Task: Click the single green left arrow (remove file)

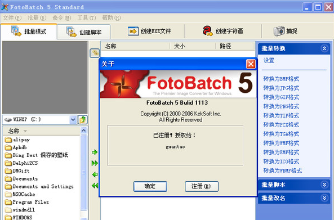Action: tap(95, 174)
